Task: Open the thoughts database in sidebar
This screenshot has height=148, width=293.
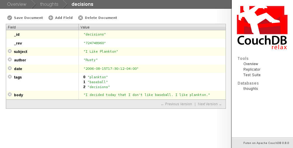Action: click(250, 89)
